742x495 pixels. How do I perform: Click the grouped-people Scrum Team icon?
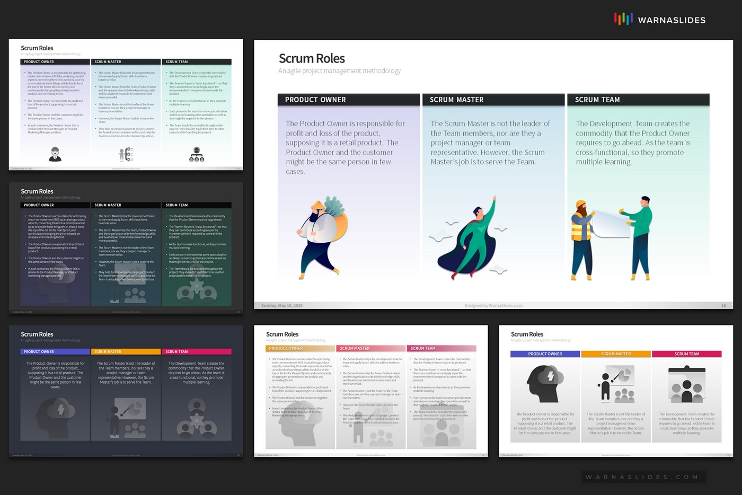(x=687, y=384)
